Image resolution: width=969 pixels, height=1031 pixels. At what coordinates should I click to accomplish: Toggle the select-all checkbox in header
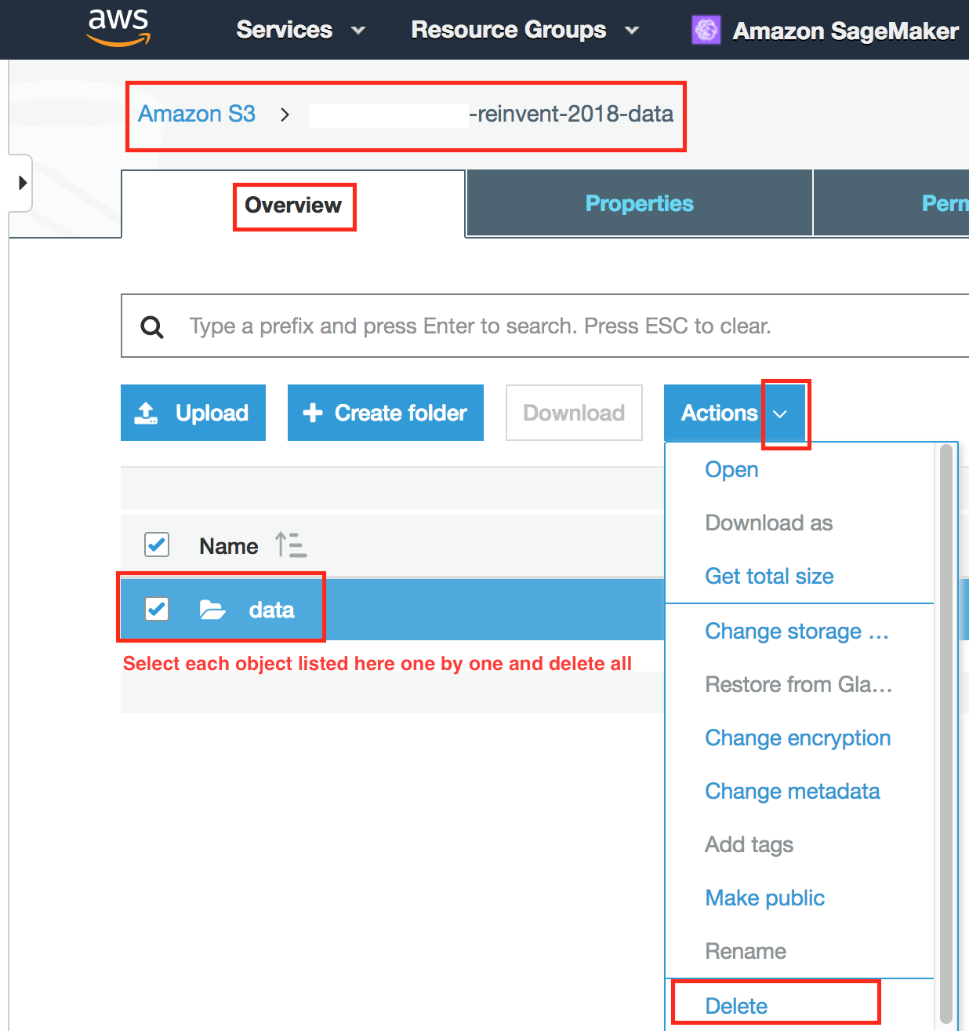157,545
